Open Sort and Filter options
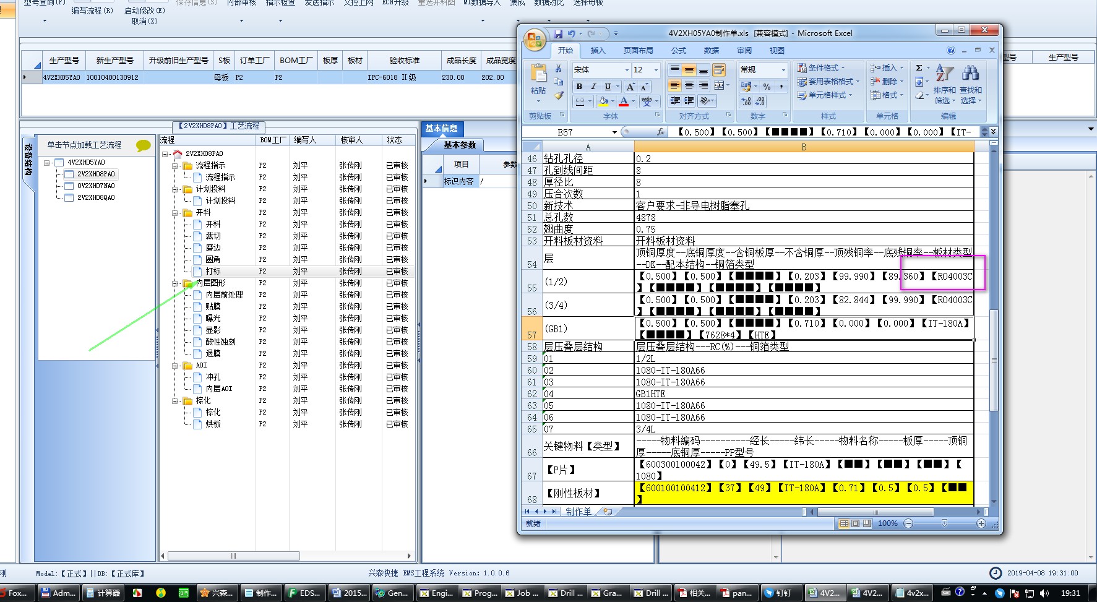1097x602 pixels. 944,84
